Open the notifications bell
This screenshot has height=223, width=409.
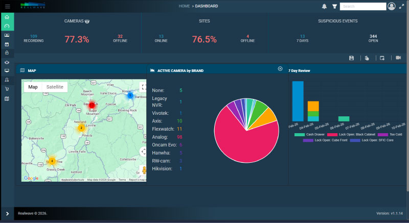coord(324,7)
